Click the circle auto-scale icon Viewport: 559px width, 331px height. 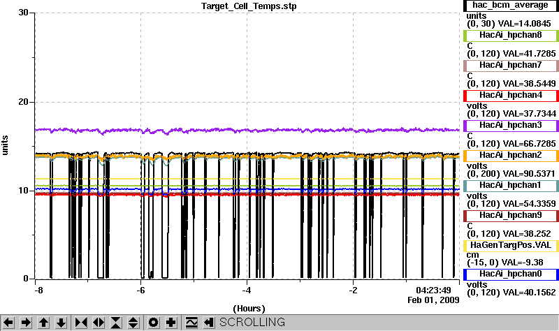pyautogui.click(x=153, y=323)
